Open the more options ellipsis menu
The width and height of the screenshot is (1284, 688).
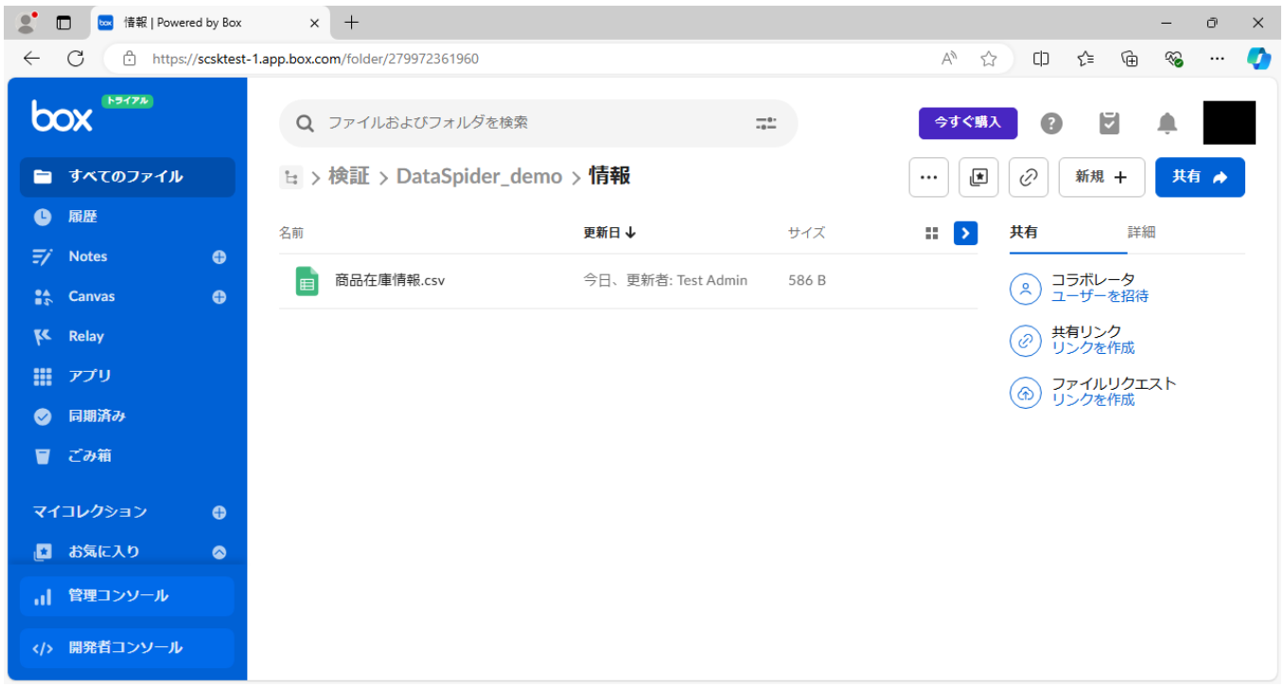tap(928, 177)
